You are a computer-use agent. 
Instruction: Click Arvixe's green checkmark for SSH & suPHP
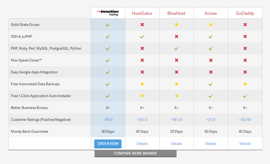(211, 36)
